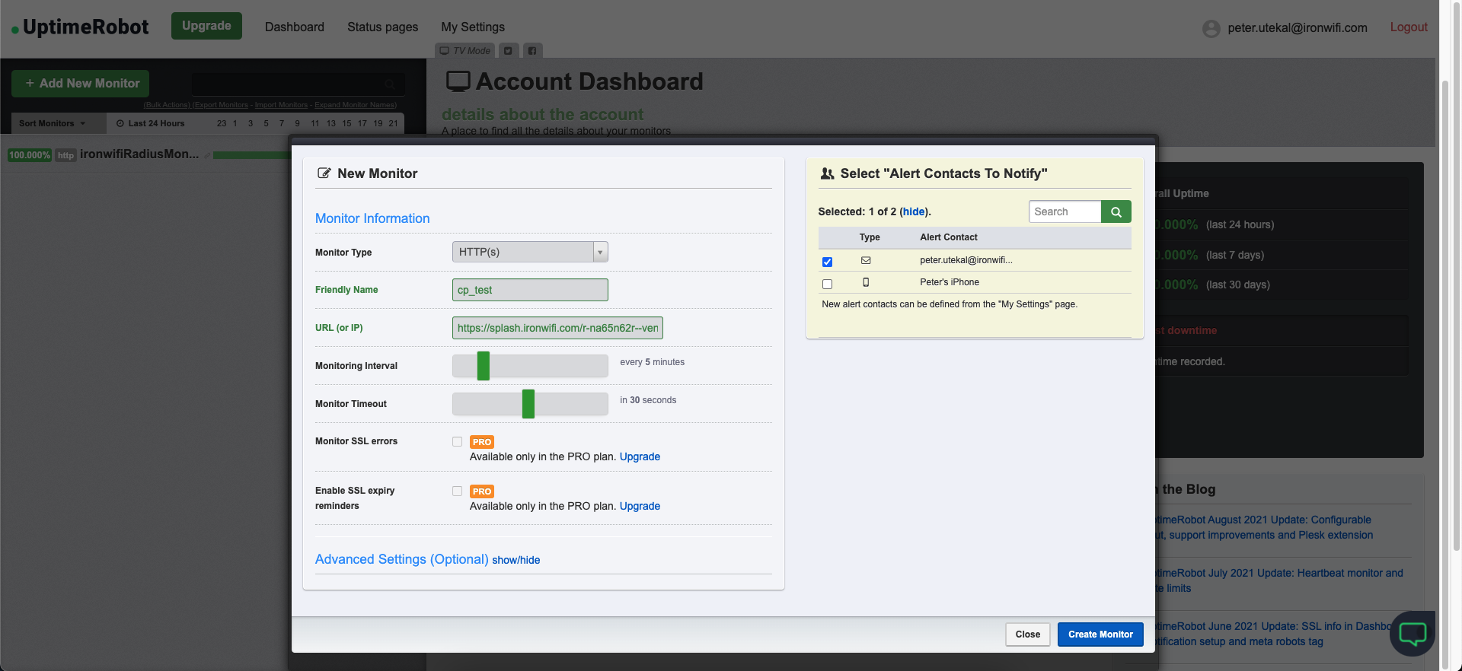1462x671 pixels.
Task: Click the peter.utekal@ironwifi.com account email
Action: pyautogui.click(x=1298, y=27)
